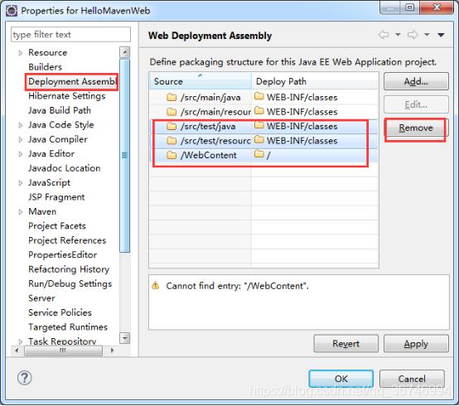Click folder icon of /WebContent source
459x406 pixels.
pos(172,155)
